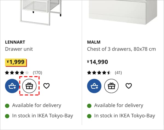
Task: View MALM chest product image
Action: (123, 12)
